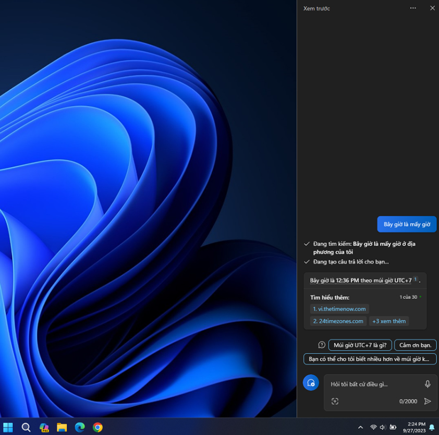439x435 pixels.
Task: Close the Copilot preview panel
Action: (432, 8)
